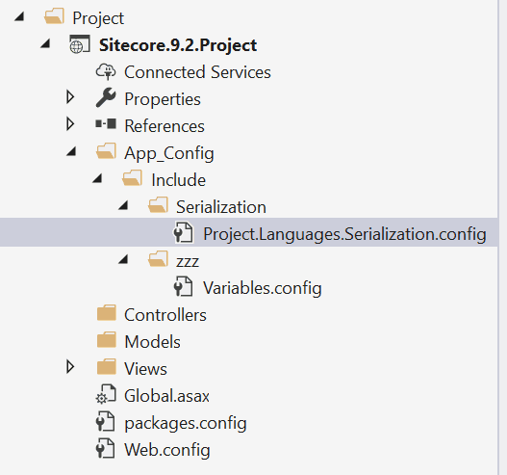The height and width of the screenshot is (475, 507).
Task: Click the Controllers folder icon
Action: pos(107,313)
